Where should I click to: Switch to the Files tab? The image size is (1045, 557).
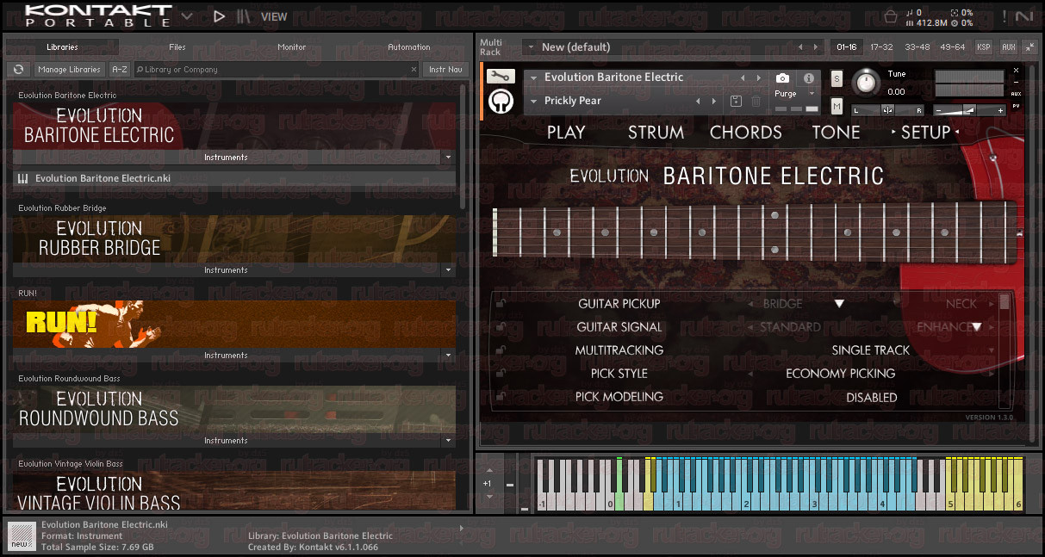177,47
